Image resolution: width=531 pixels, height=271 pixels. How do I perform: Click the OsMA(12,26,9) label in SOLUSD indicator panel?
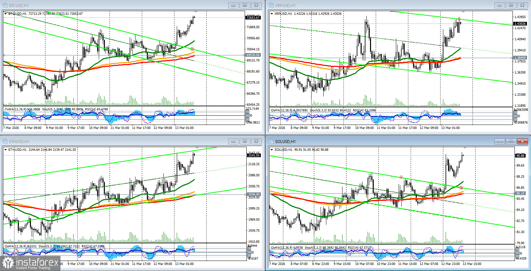(282, 248)
